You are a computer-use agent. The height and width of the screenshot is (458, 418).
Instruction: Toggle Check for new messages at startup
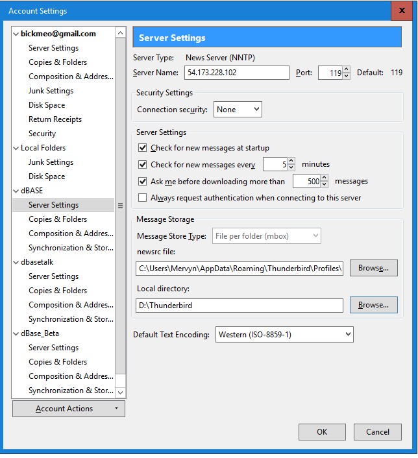(x=143, y=148)
